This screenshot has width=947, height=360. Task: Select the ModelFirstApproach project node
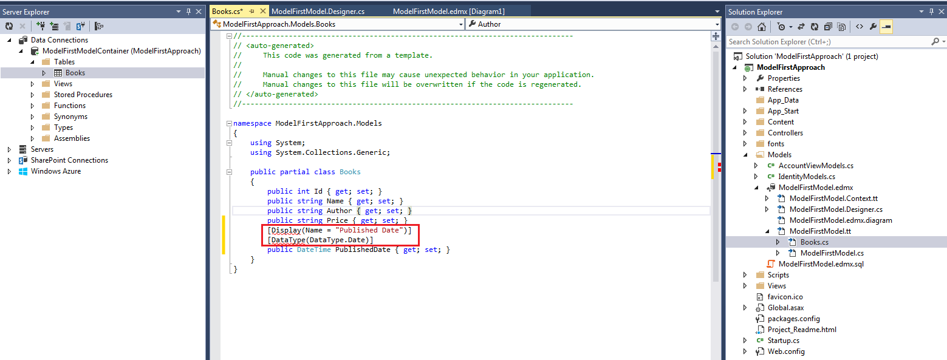[790, 67]
